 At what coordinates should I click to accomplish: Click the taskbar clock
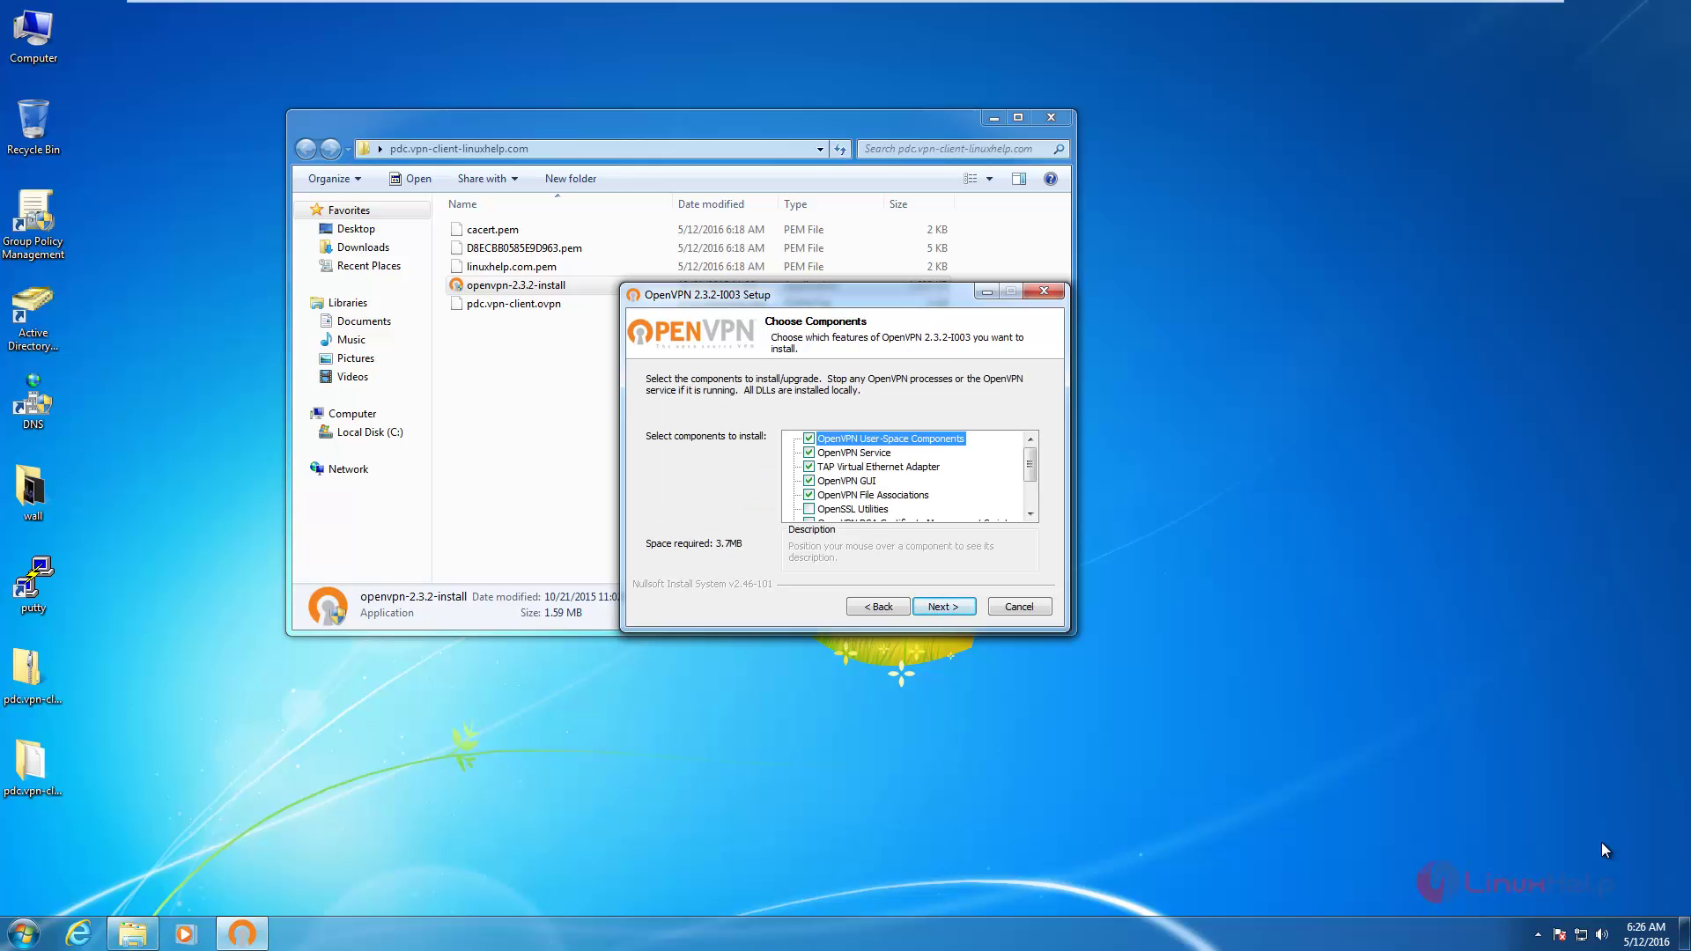pyautogui.click(x=1646, y=934)
